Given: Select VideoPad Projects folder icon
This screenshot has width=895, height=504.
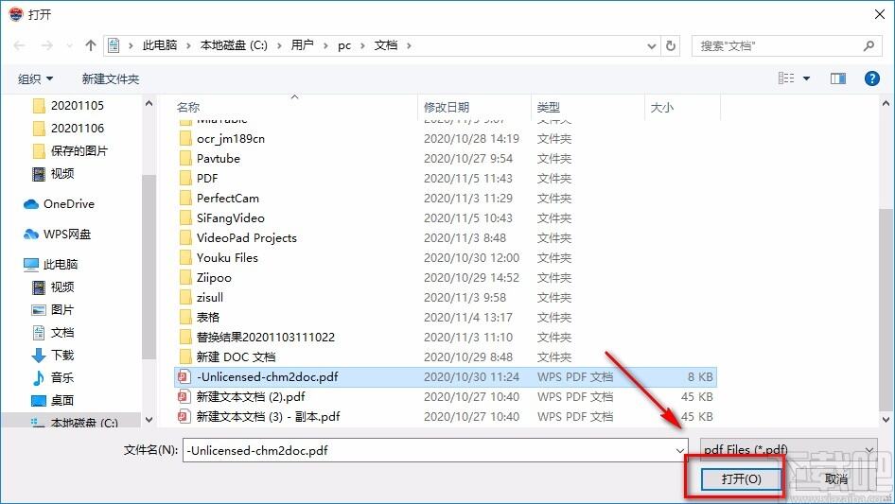Looking at the screenshot, I should pyautogui.click(x=184, y=238).
